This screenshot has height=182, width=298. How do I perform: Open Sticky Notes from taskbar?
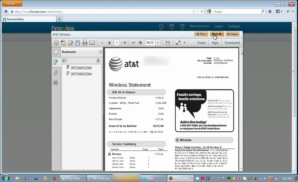pos(72,178)
